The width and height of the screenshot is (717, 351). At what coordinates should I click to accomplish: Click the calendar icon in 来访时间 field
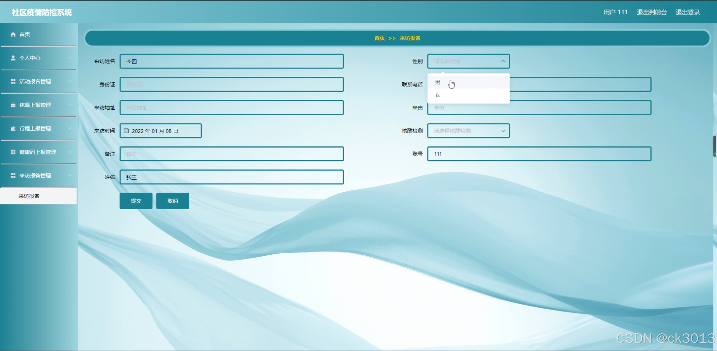click(126, 131)
